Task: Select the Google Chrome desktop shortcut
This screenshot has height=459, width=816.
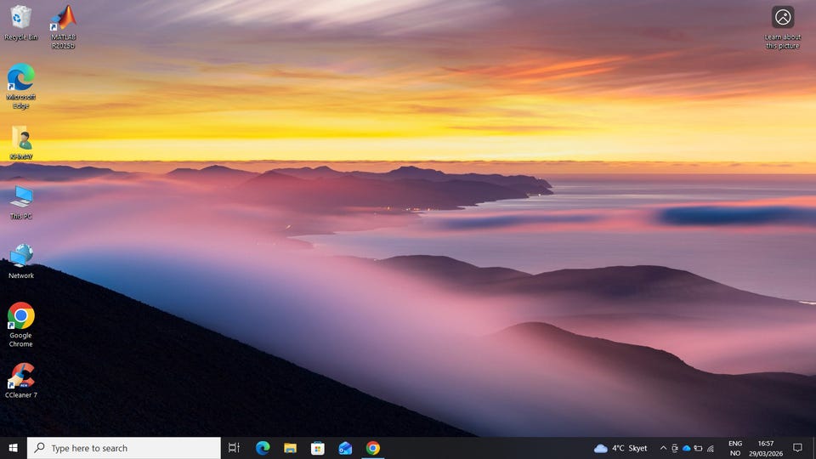Action: (x=20, y=316)
